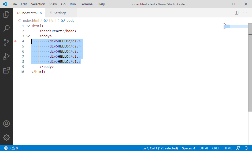
Task: Open Run and Debug view
Action: [x=6, y=56]
